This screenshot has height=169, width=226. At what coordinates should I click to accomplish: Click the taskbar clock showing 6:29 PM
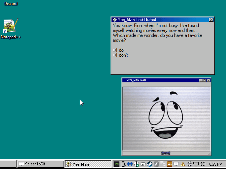point(215,164)
